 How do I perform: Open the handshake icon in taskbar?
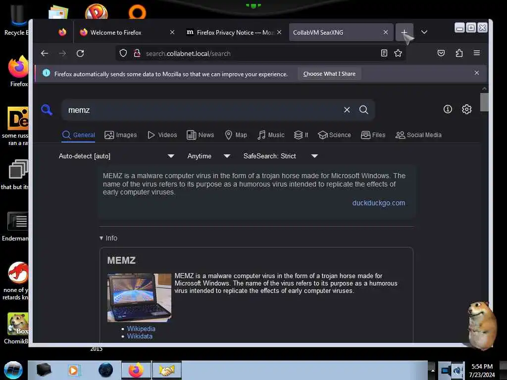coord(167,370)
